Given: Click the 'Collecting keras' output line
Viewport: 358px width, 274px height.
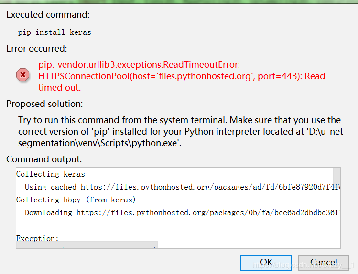Looking at the screenshot, I should click(x=51, y=174).
